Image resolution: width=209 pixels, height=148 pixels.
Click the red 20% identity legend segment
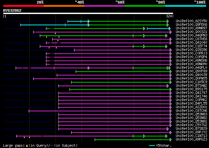[24, 6]
